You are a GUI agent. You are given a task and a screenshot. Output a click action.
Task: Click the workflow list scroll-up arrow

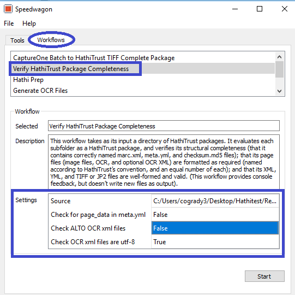coord(280,57)
